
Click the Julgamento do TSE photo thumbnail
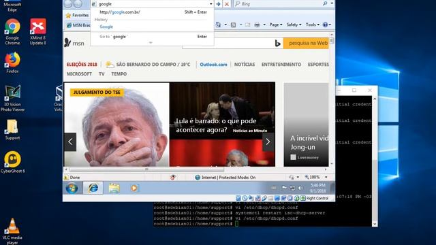(116, 125)
